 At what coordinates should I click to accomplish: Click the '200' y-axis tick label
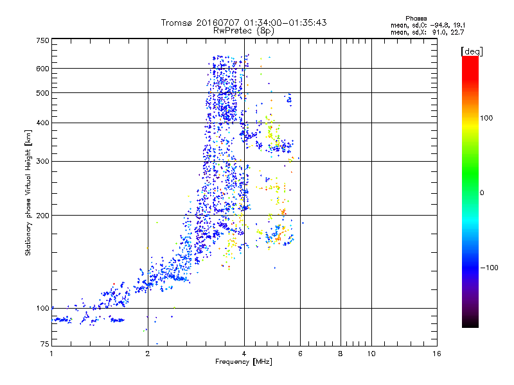coord(42,216)
